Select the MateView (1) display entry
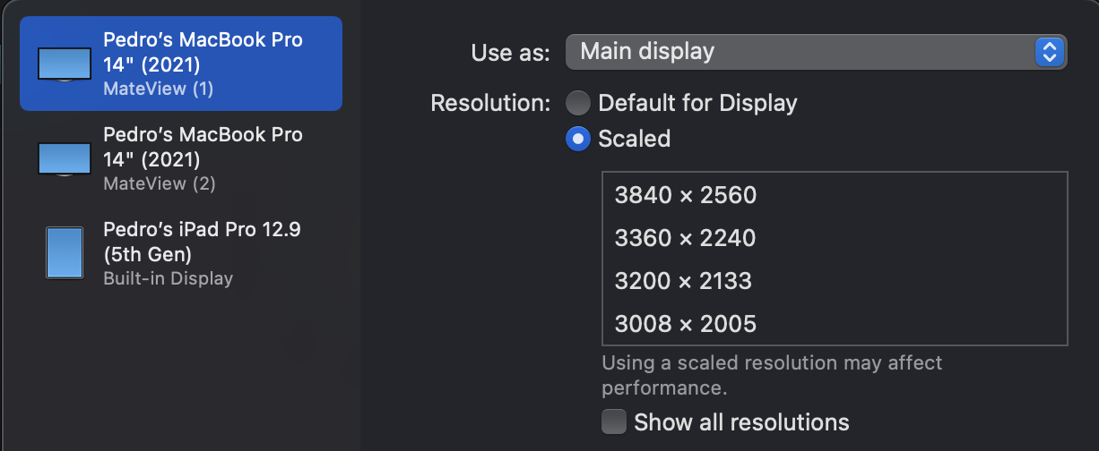This screenshot has height=451, width=1099. (x=181, y=64)
